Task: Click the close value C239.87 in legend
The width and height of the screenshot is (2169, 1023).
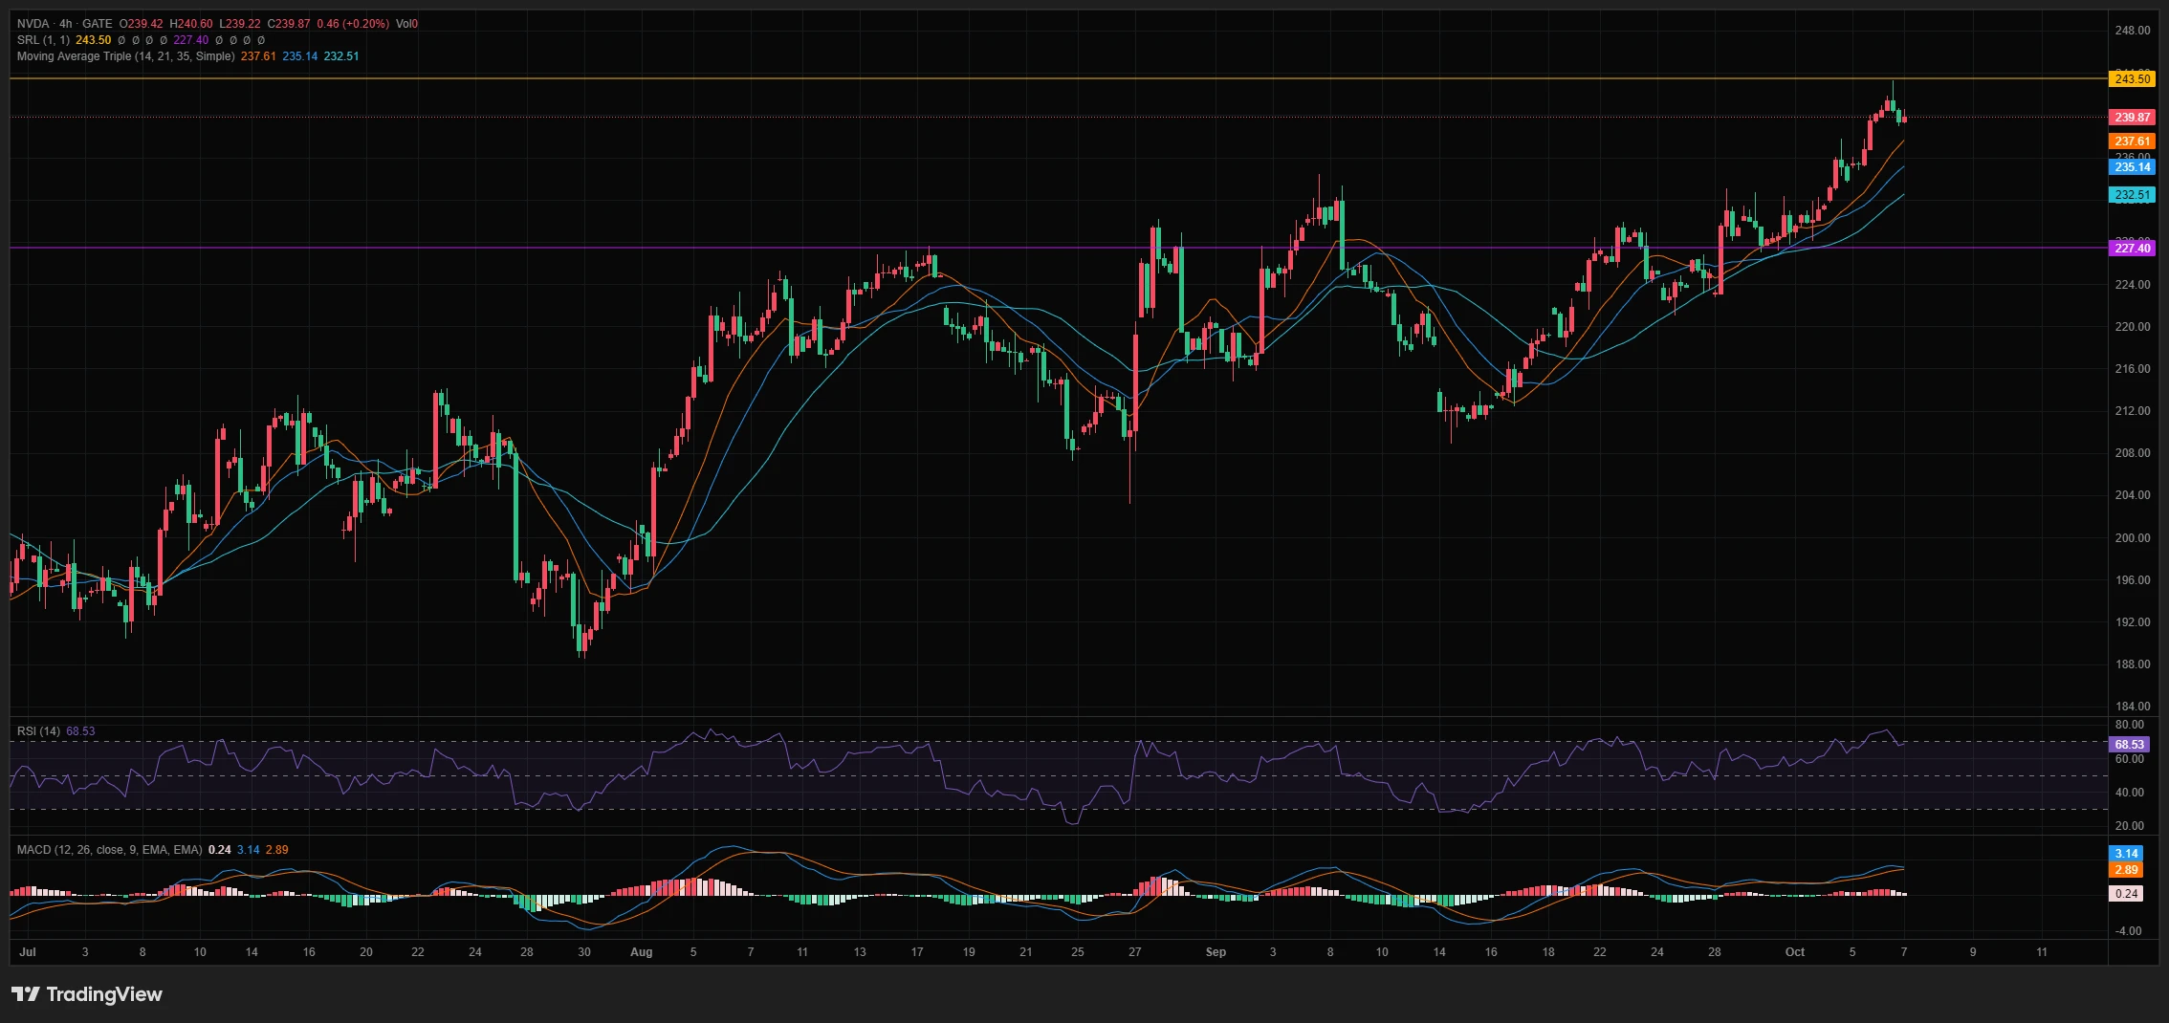Action: pyautogui.click(x=289, y=24)
